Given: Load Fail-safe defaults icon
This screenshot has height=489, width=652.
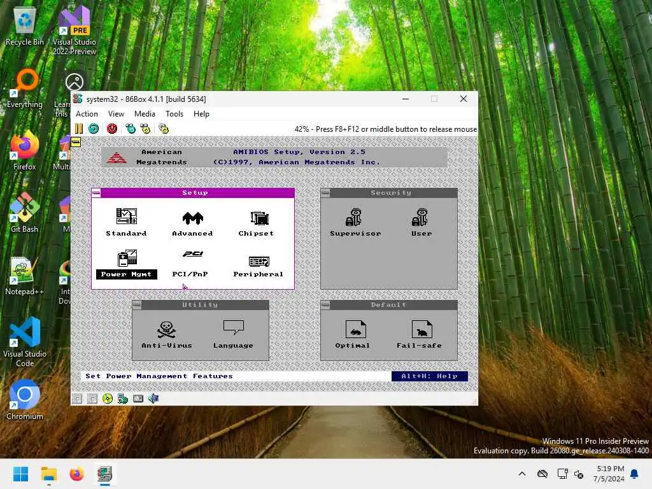Looking at the screenshot, I should click(419, 335).
